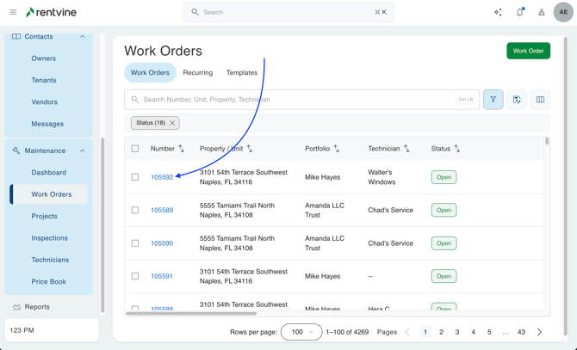
Task: Click the saved views icon
Action: pyautogui.click(x=517, y=100)
